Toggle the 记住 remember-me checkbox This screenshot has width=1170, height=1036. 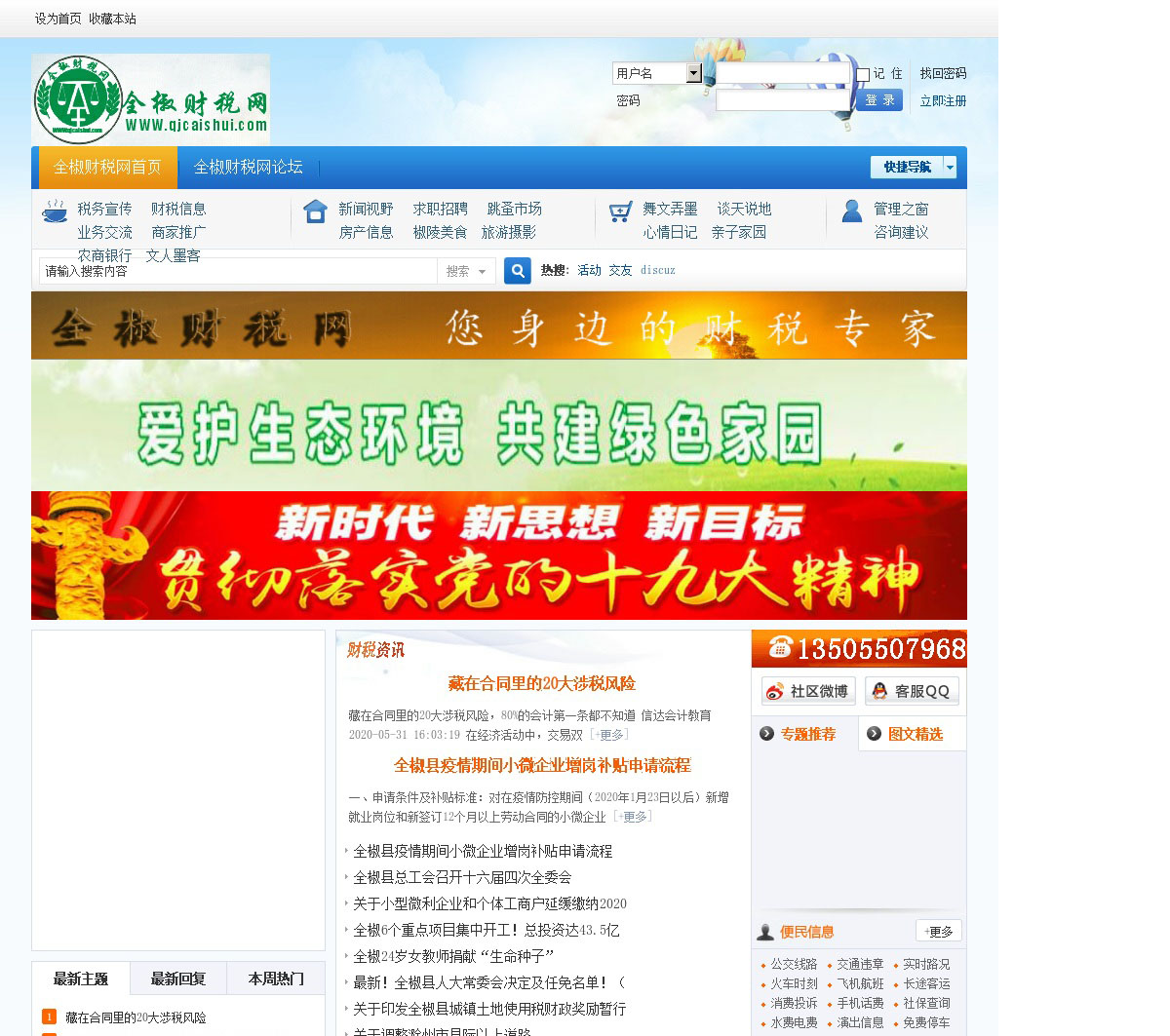pyautogui.click(x=863, y=75)
